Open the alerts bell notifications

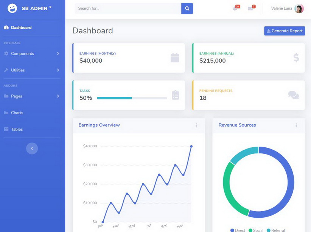click(x=235, y=8)
